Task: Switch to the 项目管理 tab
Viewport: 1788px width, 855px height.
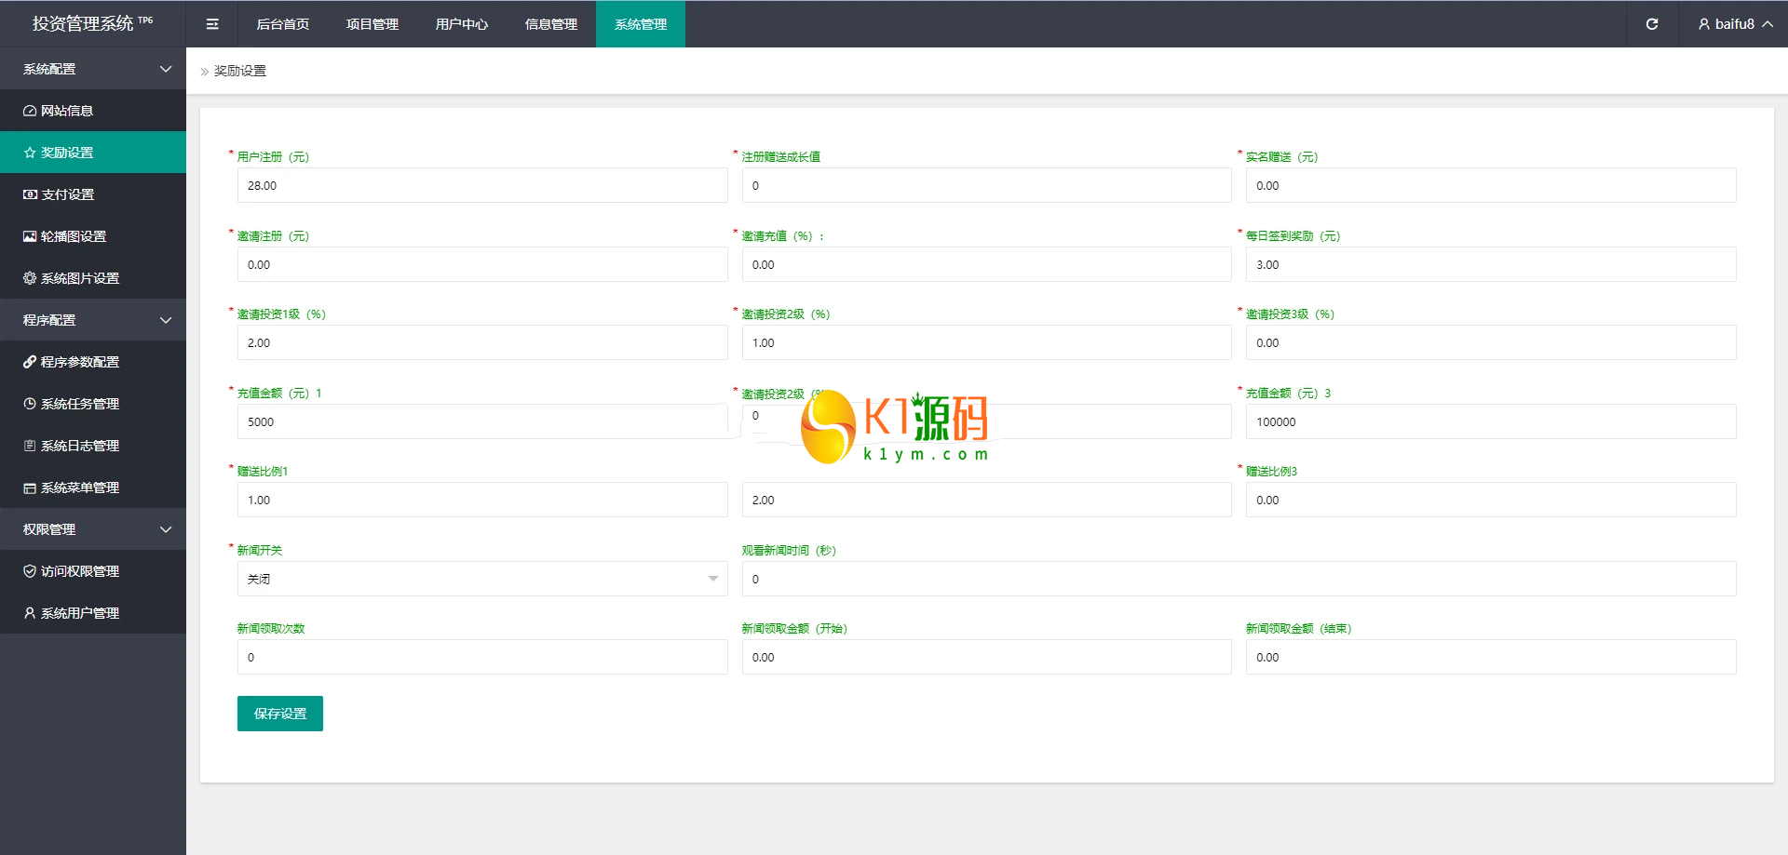Action: 372,24
